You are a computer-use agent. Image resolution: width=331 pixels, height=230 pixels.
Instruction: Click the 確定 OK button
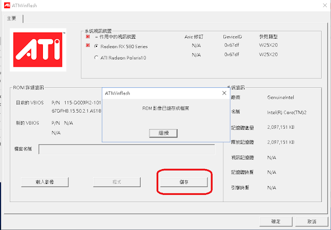point(276,221)
